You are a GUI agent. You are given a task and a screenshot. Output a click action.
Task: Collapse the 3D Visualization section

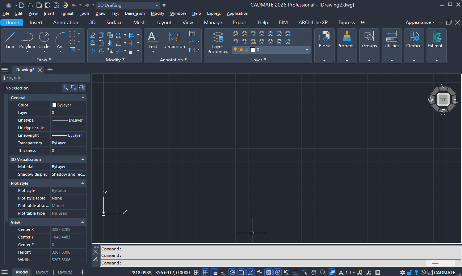click(83, 159)
